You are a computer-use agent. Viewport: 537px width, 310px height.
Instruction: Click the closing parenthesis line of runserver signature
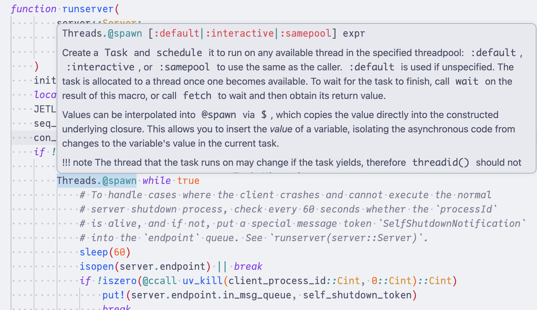pos(36,66)
